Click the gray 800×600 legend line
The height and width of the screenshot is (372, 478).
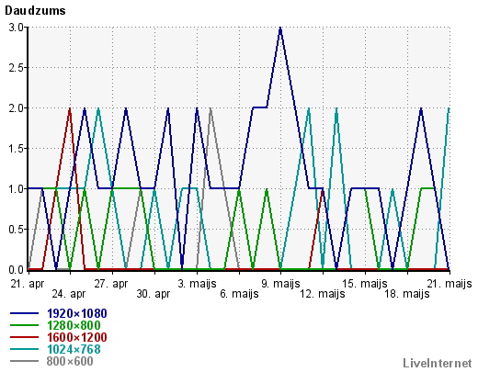(x=25, y=361)
